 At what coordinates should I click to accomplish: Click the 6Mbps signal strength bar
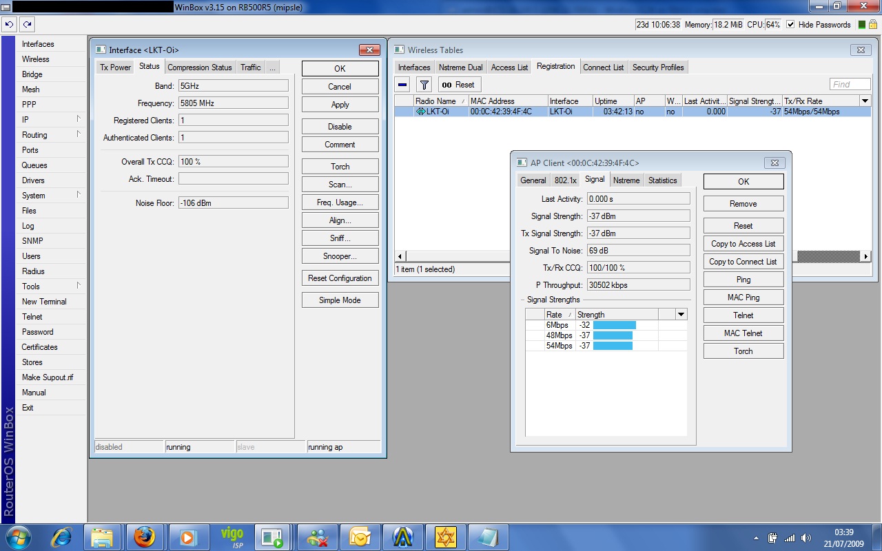(615, 325)
